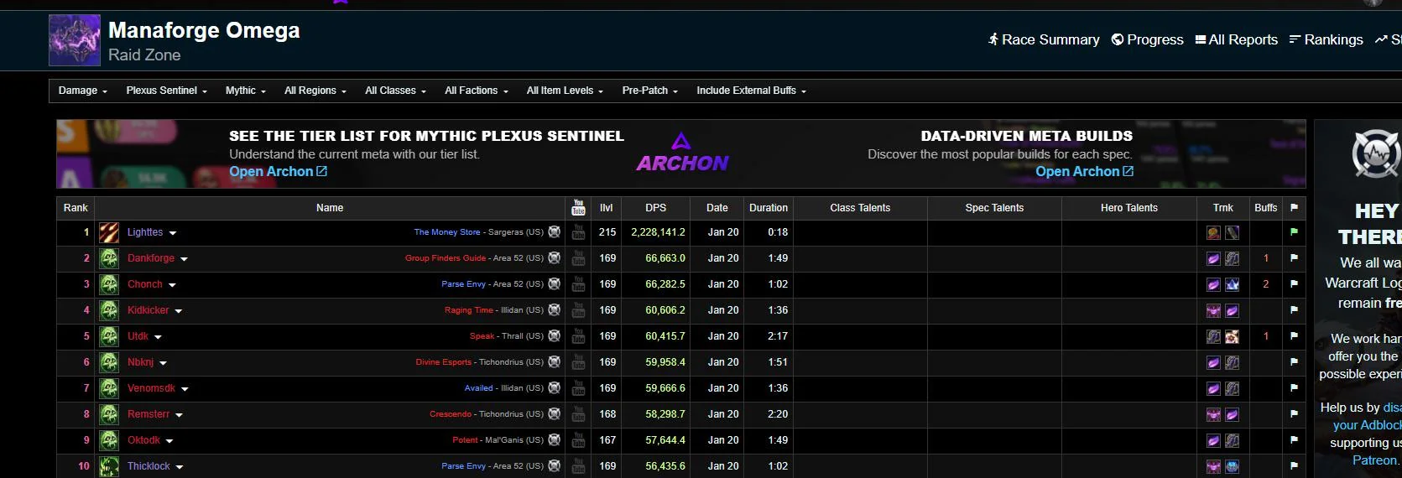
Task: Click second trinket icon in Utdk's row
Action: 1232,336
